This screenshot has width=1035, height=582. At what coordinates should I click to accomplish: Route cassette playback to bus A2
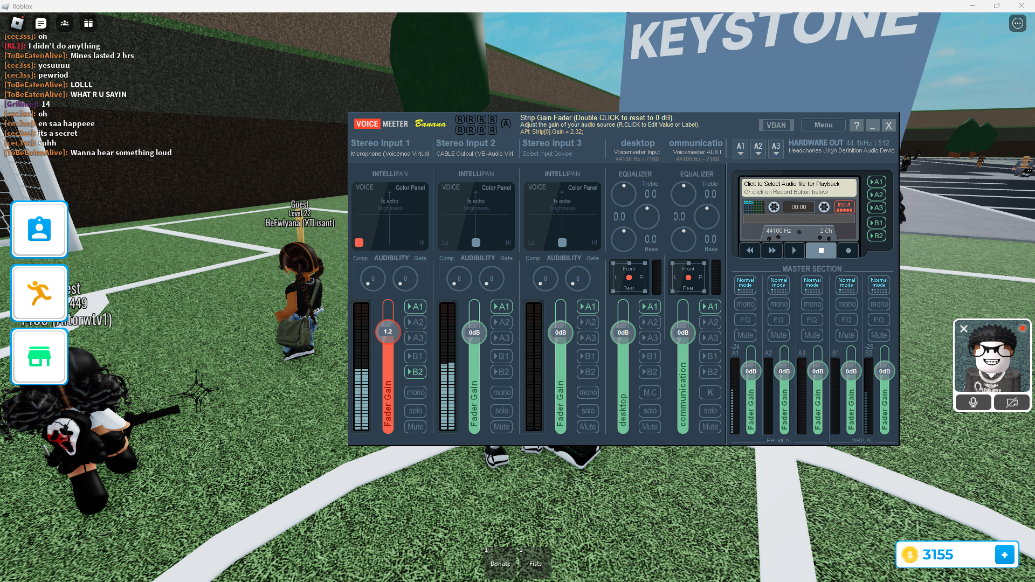(x=877, y=195)
